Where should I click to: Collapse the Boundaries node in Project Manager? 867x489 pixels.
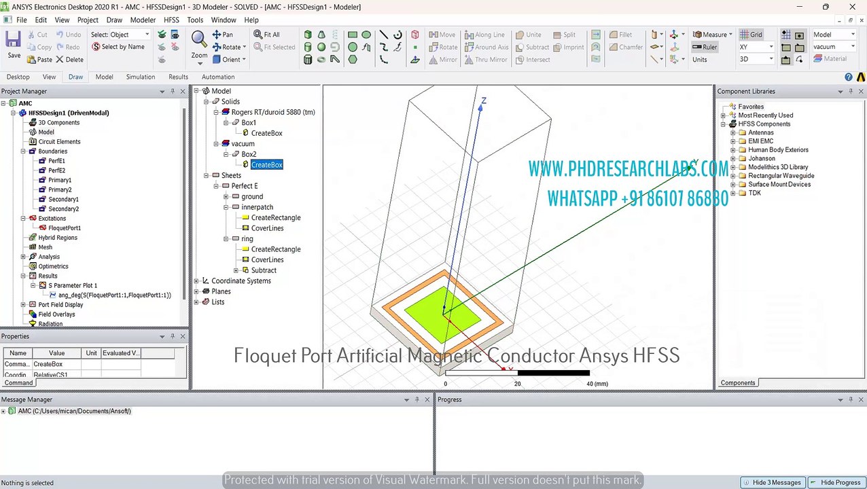coord(23,151)
